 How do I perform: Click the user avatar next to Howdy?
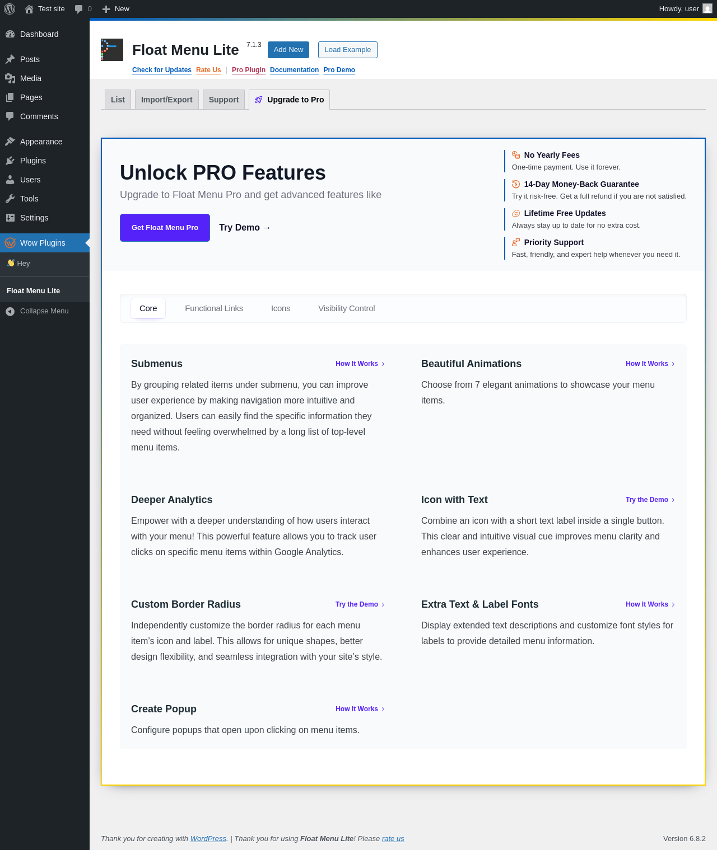pos(707,9)
